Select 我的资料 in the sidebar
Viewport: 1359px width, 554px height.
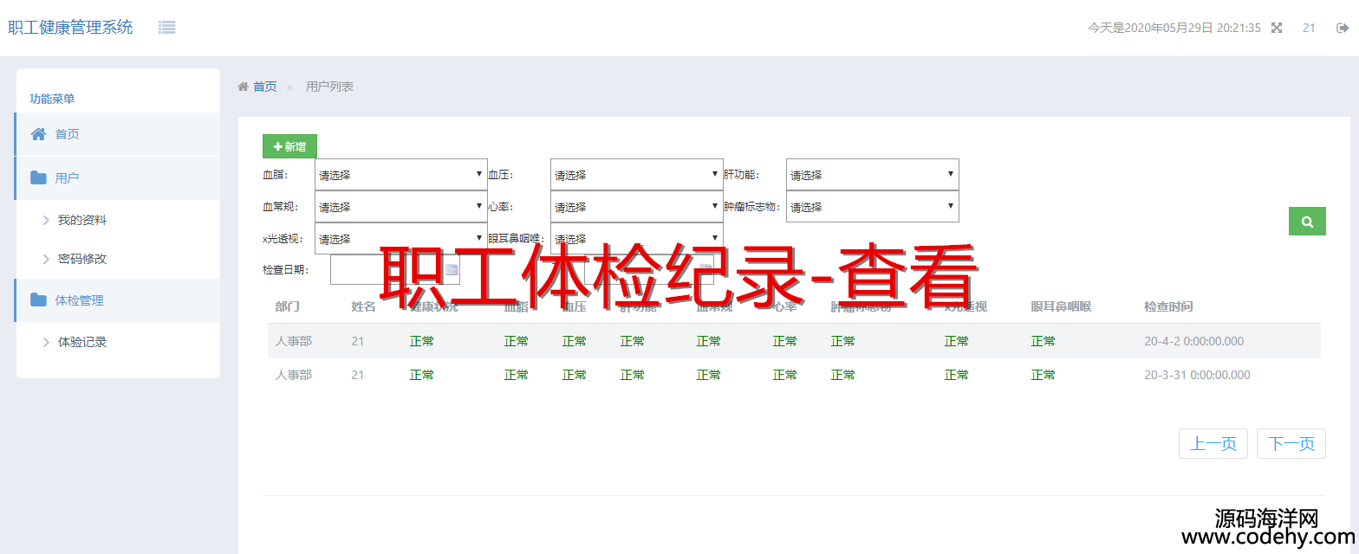pos(82,221)
